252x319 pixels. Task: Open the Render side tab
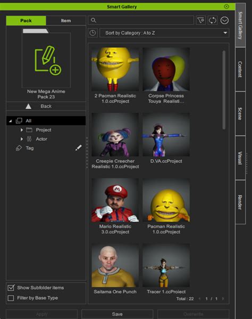pos(240,202)
